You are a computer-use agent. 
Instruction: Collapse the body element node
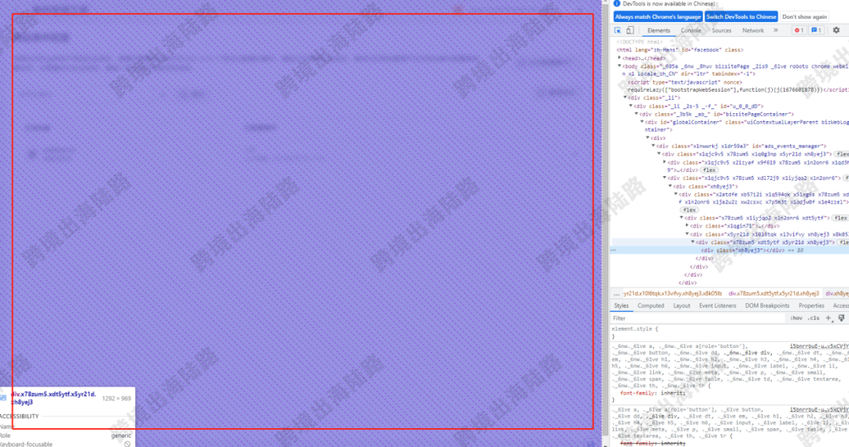tap(619, 66)
